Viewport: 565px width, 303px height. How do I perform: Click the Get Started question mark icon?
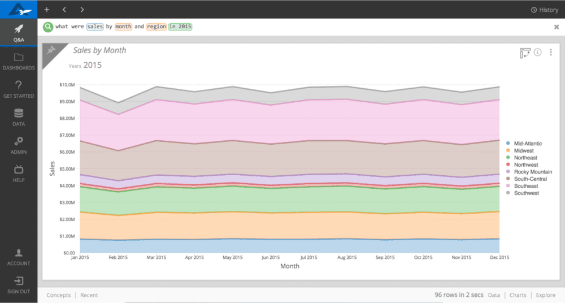(19, 85)
